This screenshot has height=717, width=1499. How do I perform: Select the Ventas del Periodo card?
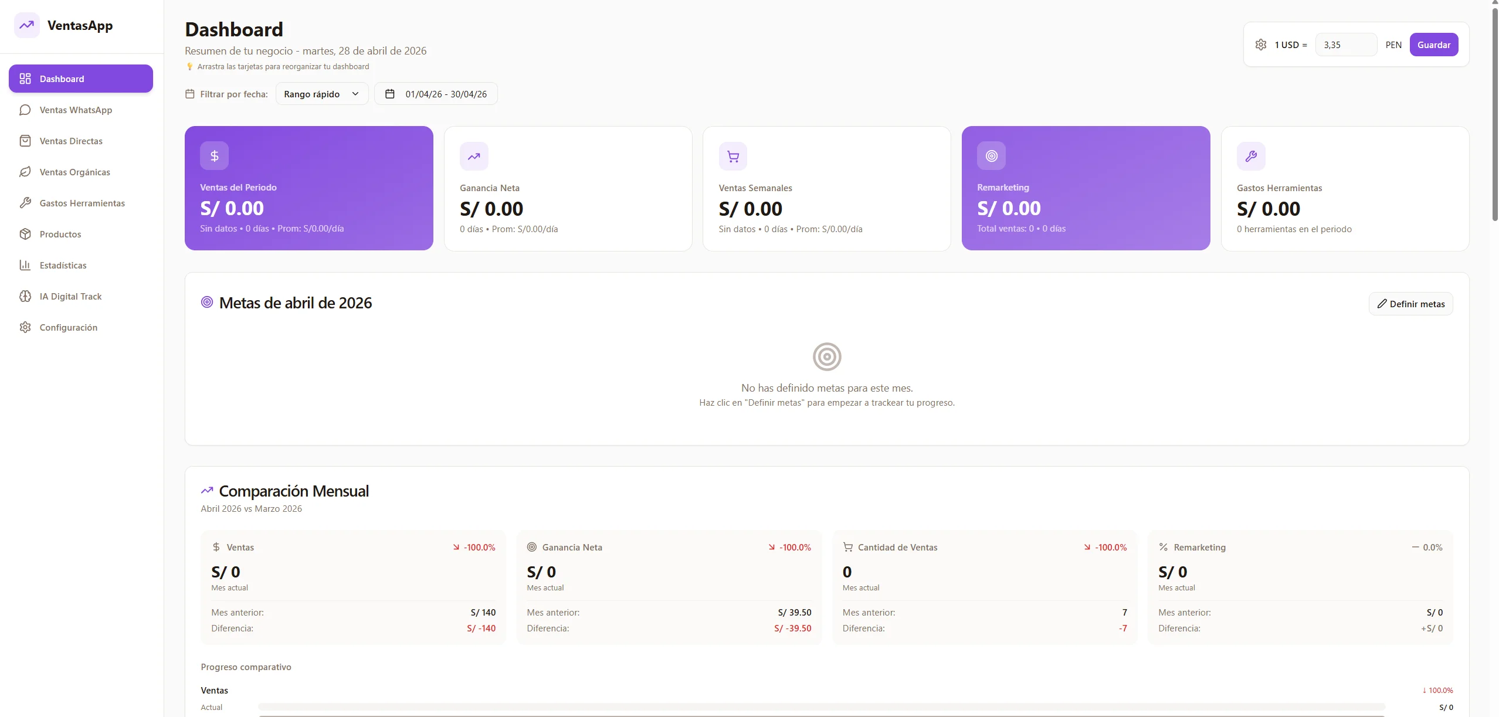[309, 188]
